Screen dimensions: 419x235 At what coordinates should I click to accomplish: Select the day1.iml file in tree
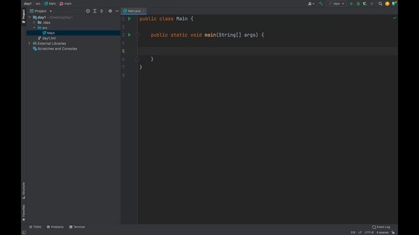point(49,39)
